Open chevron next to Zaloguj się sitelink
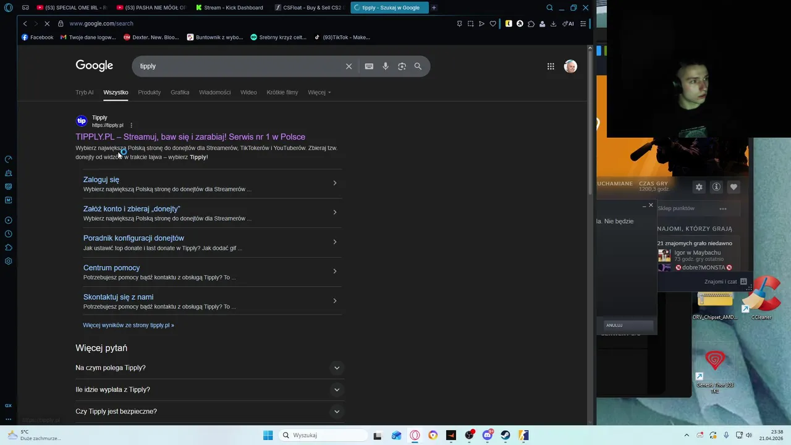Screen dimensions: 791x445 (x=335, y=183)
